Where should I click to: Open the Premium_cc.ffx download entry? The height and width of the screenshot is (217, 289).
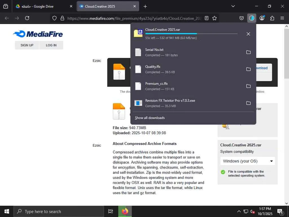tap(187, 86)
